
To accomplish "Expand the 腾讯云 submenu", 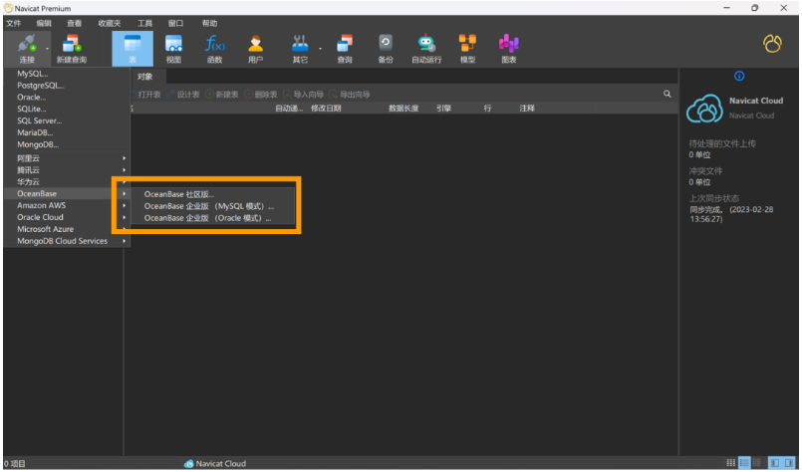I will pos(67,170).
